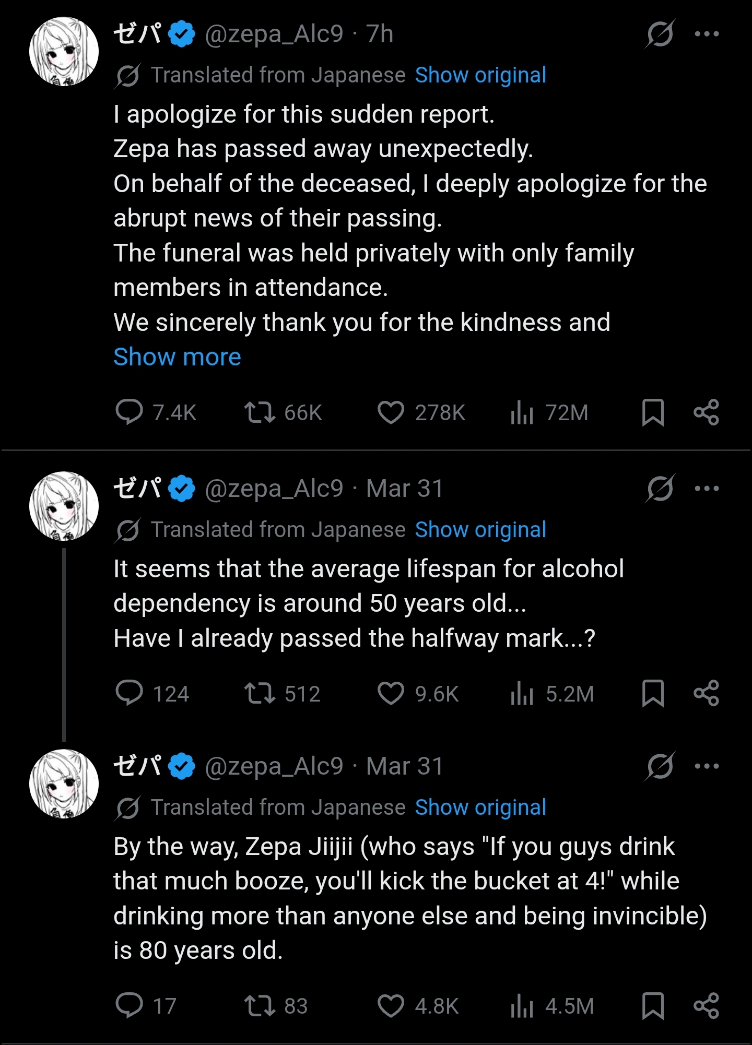Show original text of the Zepa Jiijii post
Image resolution: width=752 pixels, height=1045 pixels.
coord(480,807)
